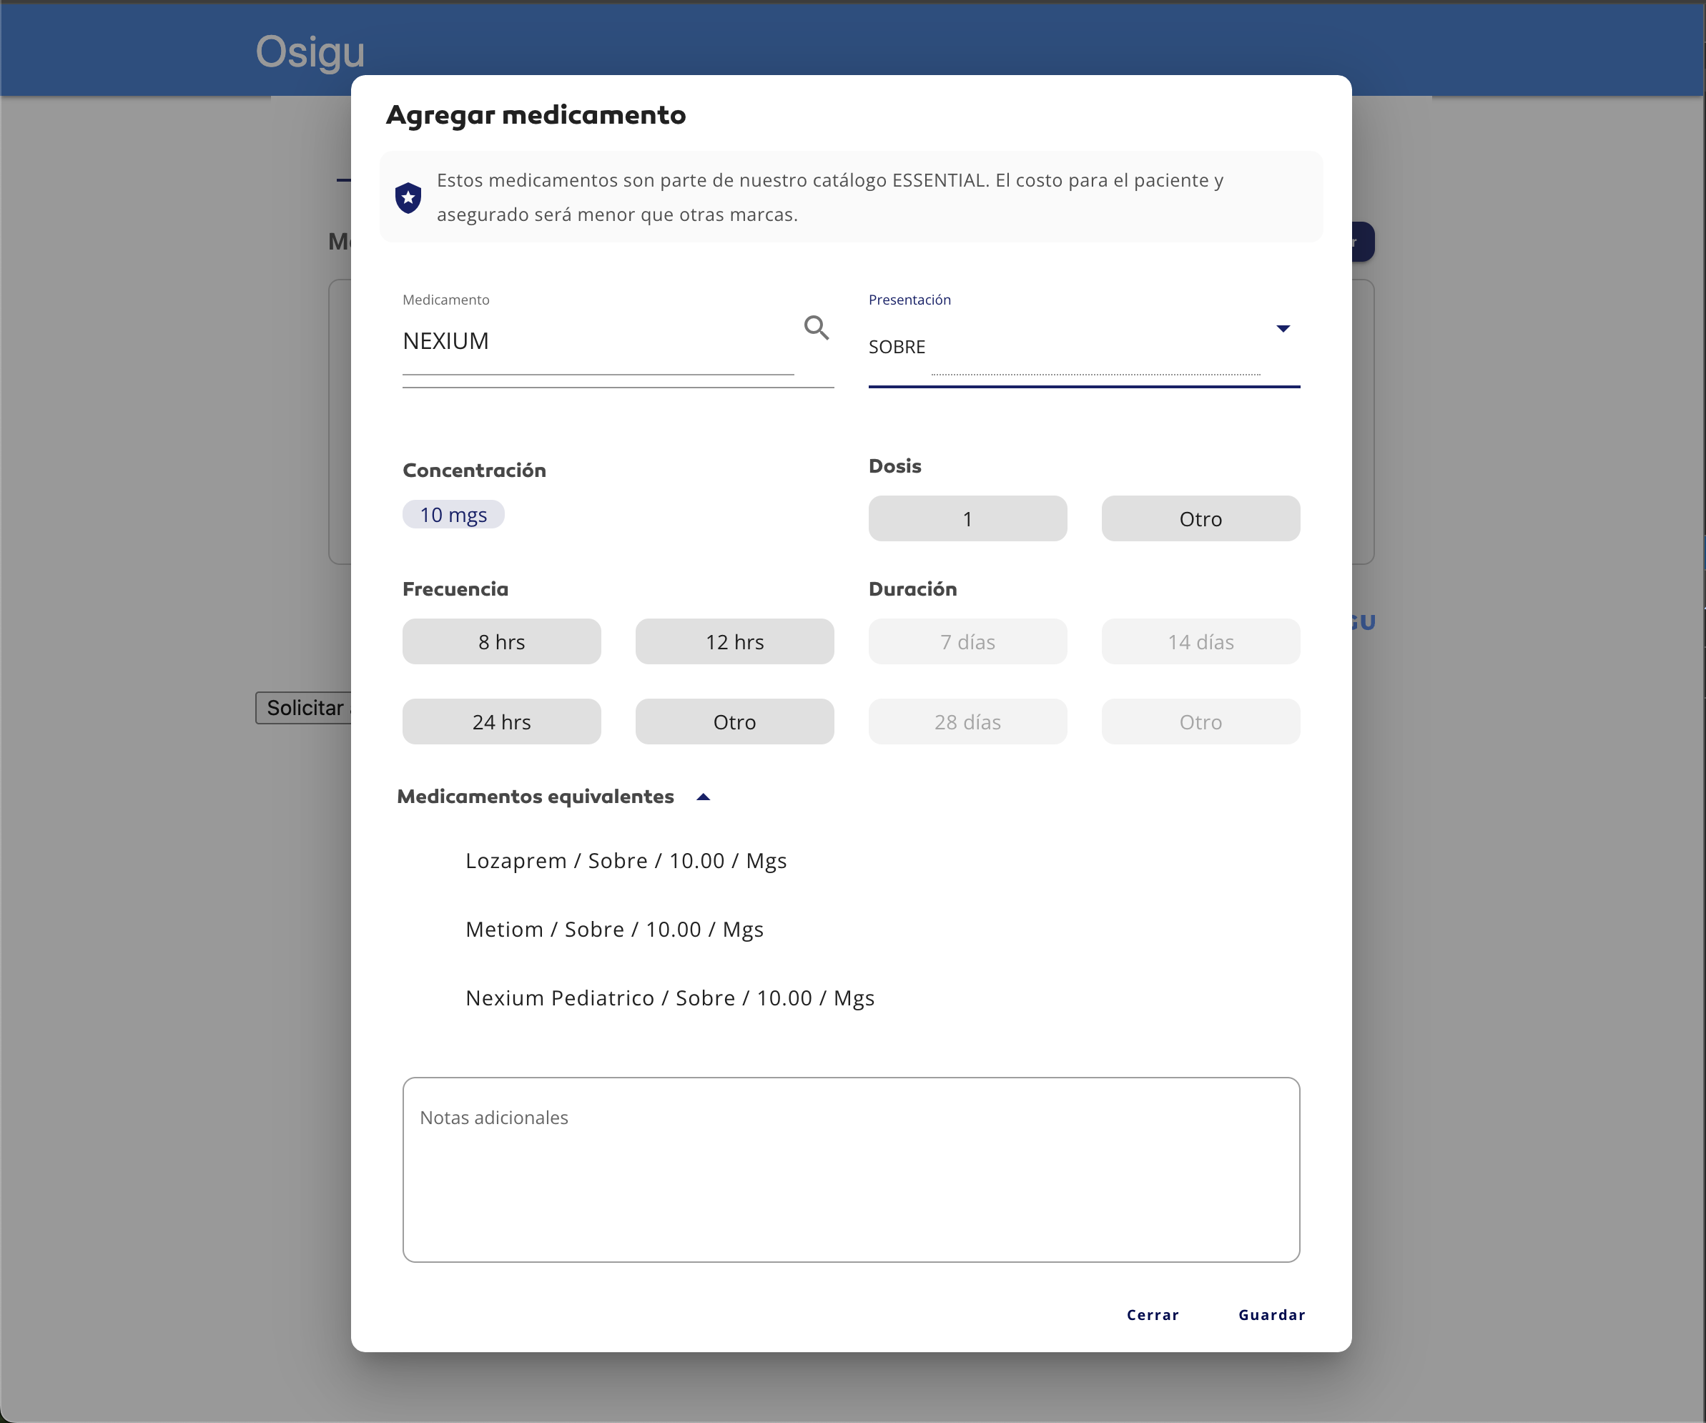Select the 10 mgs concentration chip
This screenshot has height=1423, width=1706.
coord(453,514)
